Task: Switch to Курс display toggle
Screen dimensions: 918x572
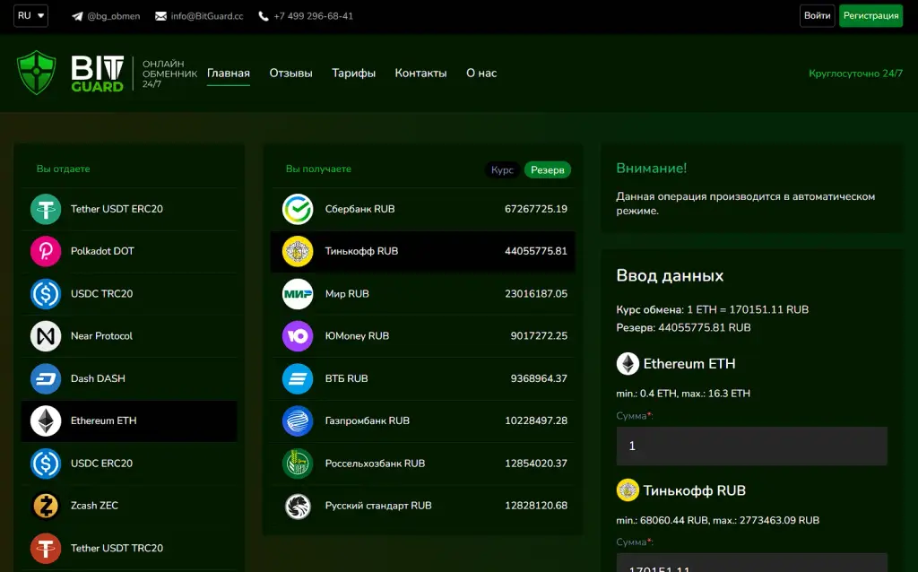Action: [502, 169]
